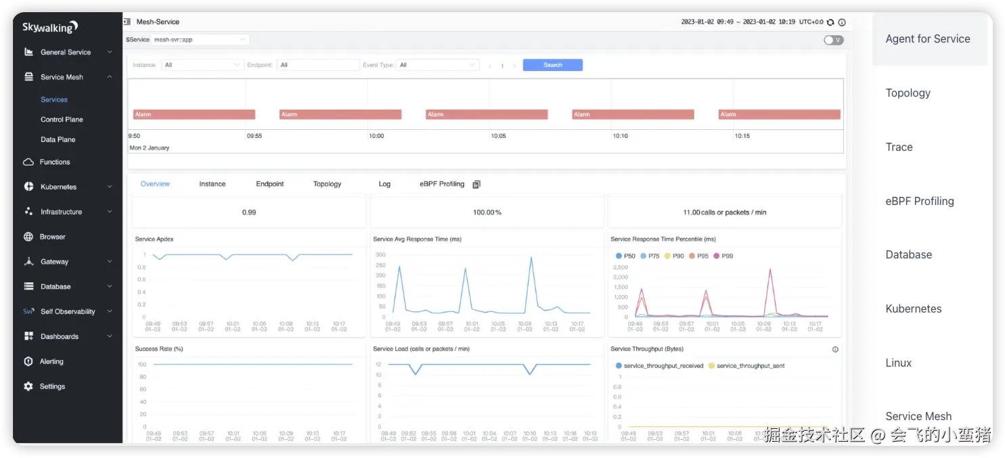Click the Gateway icon in the sidebar
1005x458 pixels.
pos(28,262)
